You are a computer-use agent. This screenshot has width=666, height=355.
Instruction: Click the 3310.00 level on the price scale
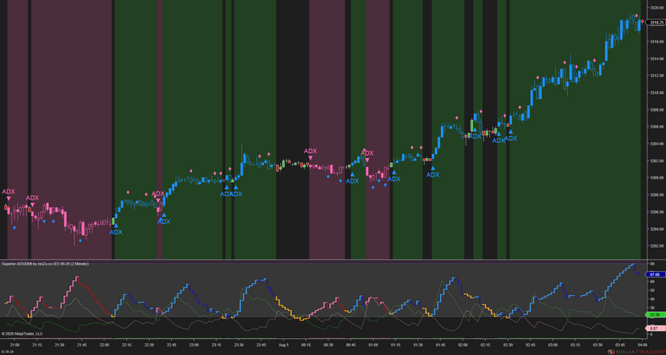pos(656,93)
